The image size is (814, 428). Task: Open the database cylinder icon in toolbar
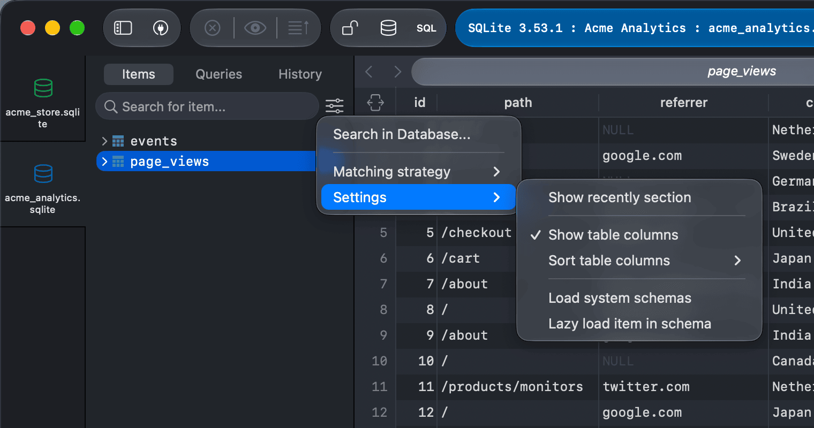(x=388, y=28)
